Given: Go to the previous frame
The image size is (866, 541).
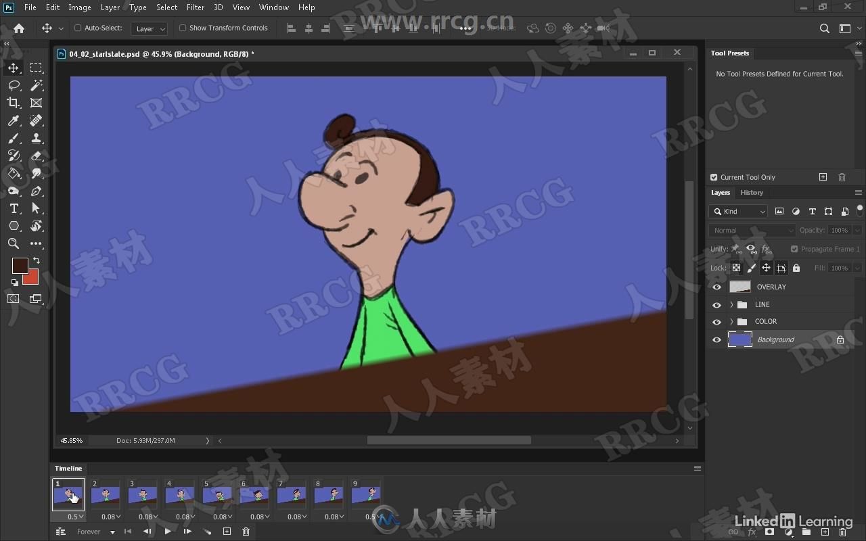Looking at the screenshot, I should pyautogui.click(x=147, y=532).
